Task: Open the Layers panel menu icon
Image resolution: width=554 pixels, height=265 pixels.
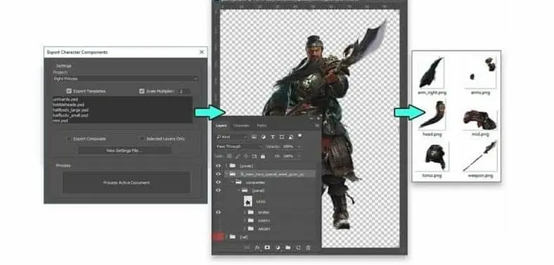Action: [317, 125]
